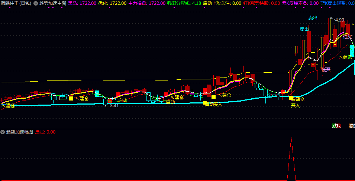
Task: Click the 主力操盘: 1722.00 value
Action: click(147, 3)
